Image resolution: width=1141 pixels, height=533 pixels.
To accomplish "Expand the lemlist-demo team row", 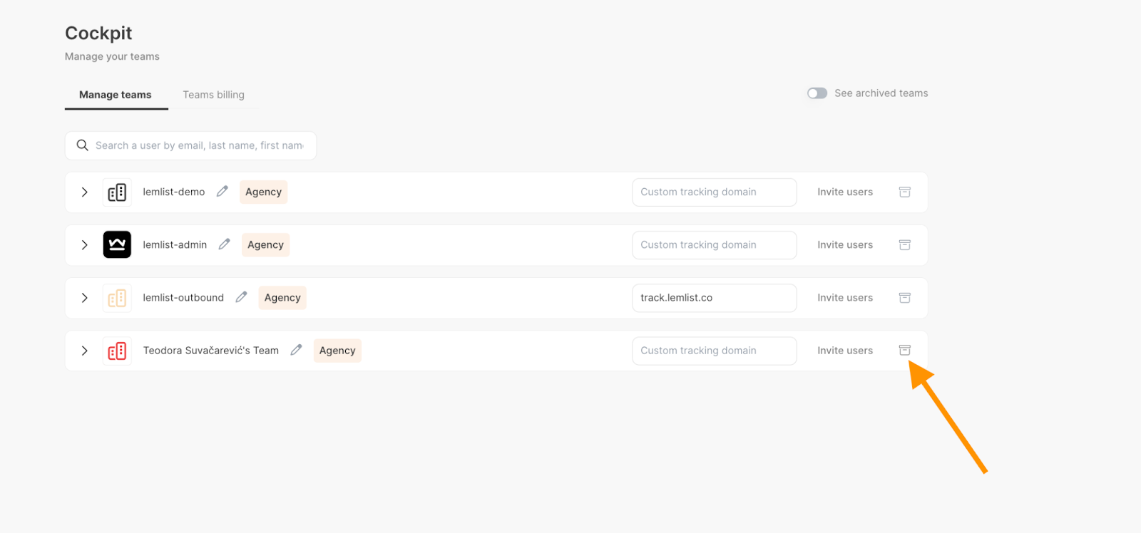I will tap(85, 192).
